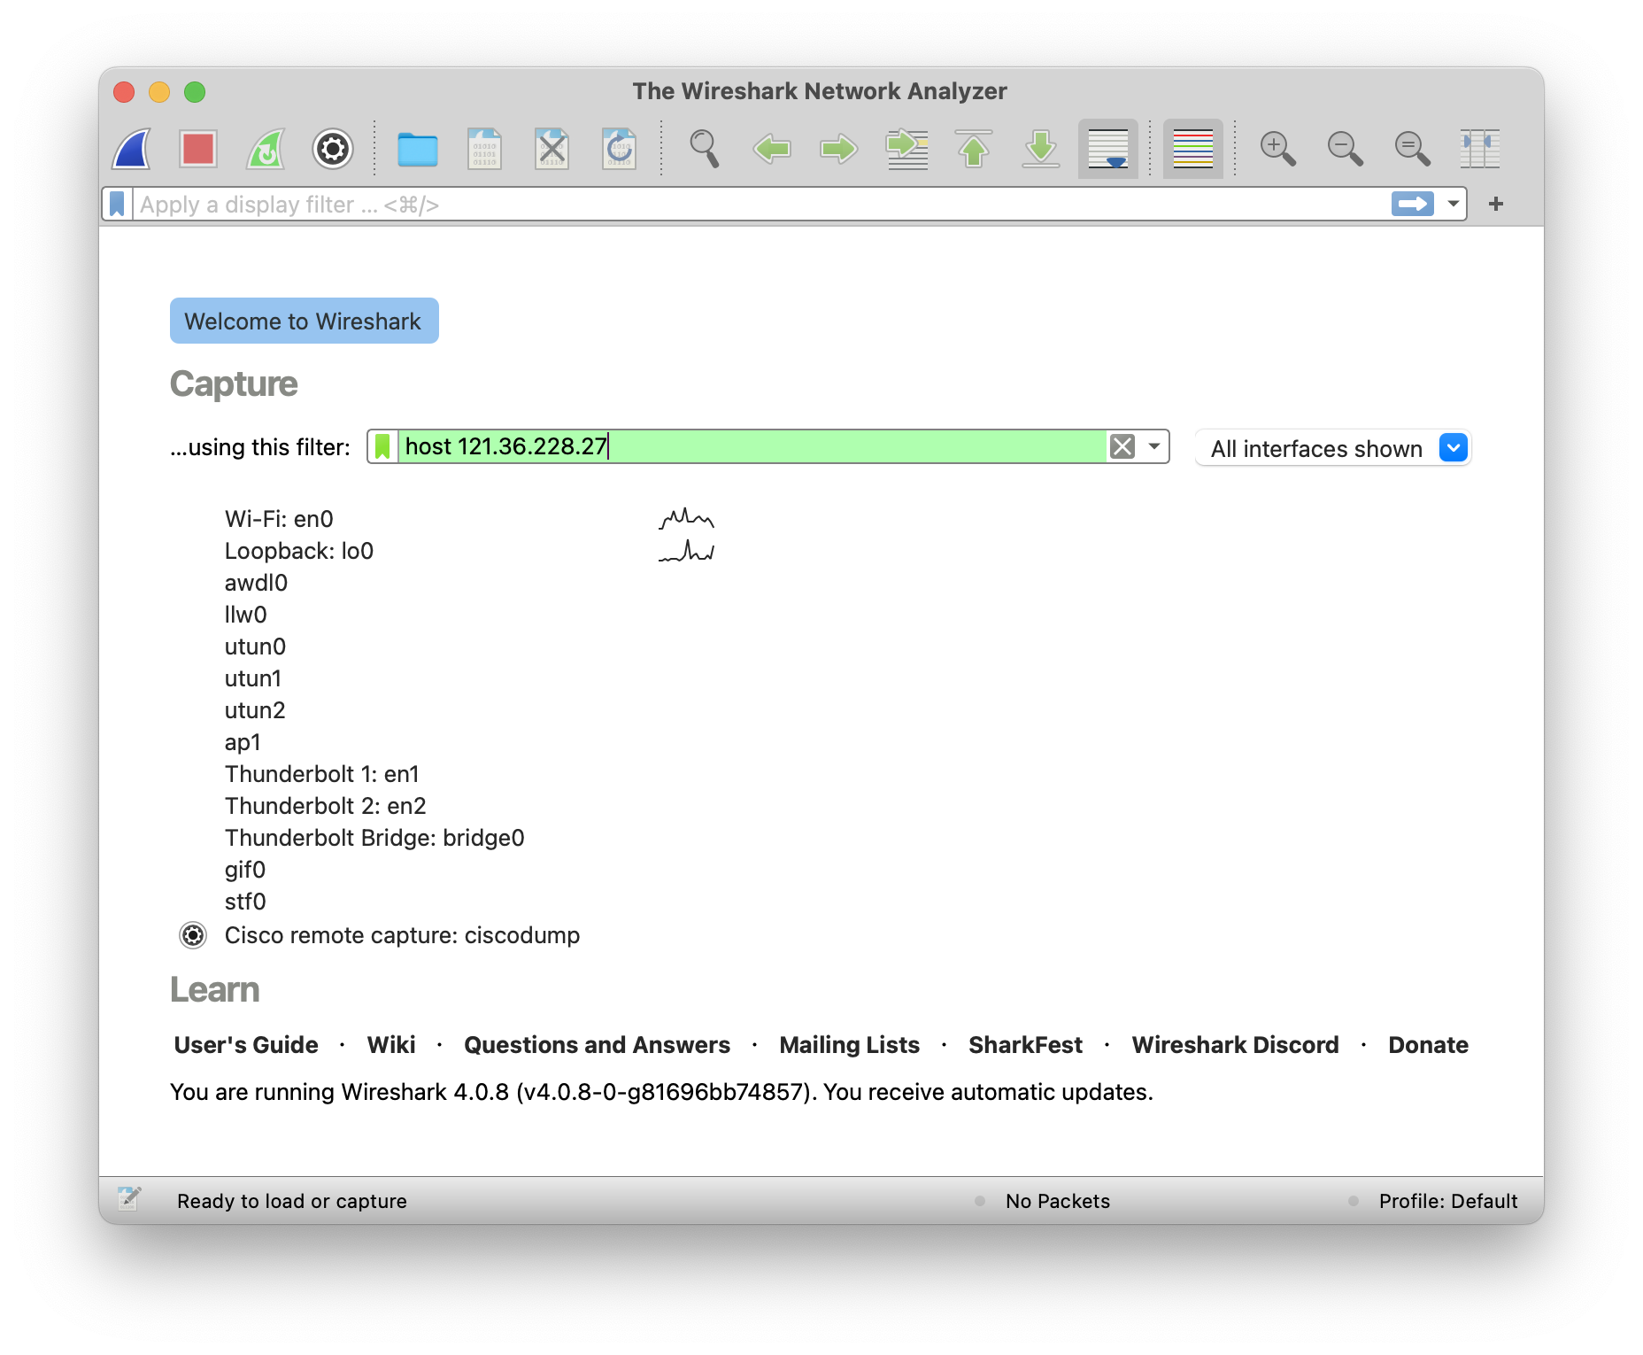The image size is (1643, 1355).
Task: Open the Mailing Lists link
Action: (850, 1045)
